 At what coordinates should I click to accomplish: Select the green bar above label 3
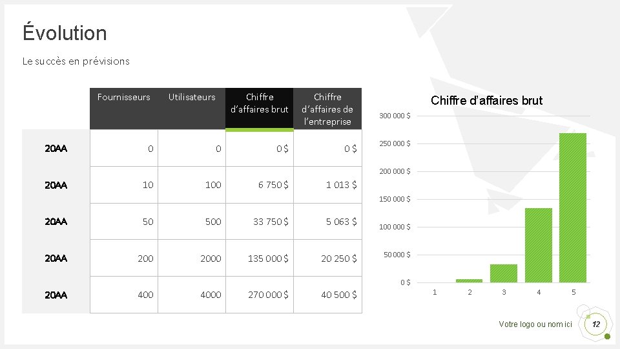pos(504,273)
